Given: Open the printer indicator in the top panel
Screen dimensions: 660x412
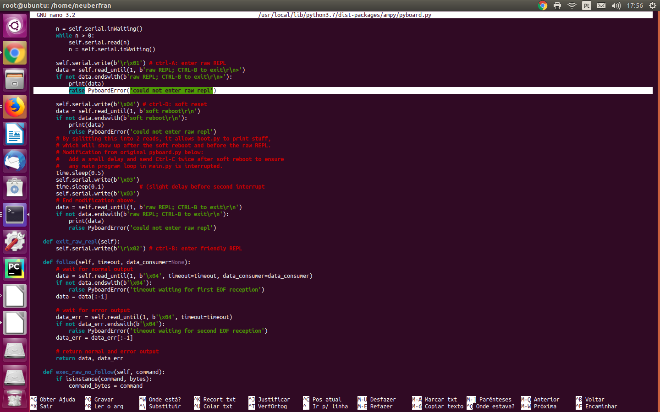Looking at the screenshot, I should pos(557,5).
